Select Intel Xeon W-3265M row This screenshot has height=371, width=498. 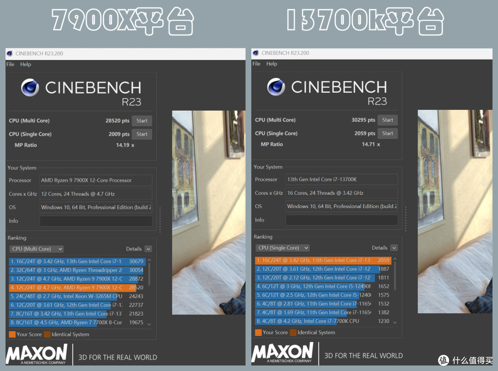tap(77, 296)
